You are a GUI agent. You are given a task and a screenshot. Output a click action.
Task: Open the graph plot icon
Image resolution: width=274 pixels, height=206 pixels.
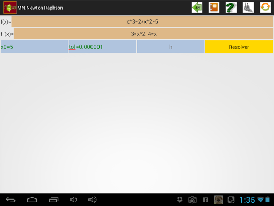click(248, 8)
